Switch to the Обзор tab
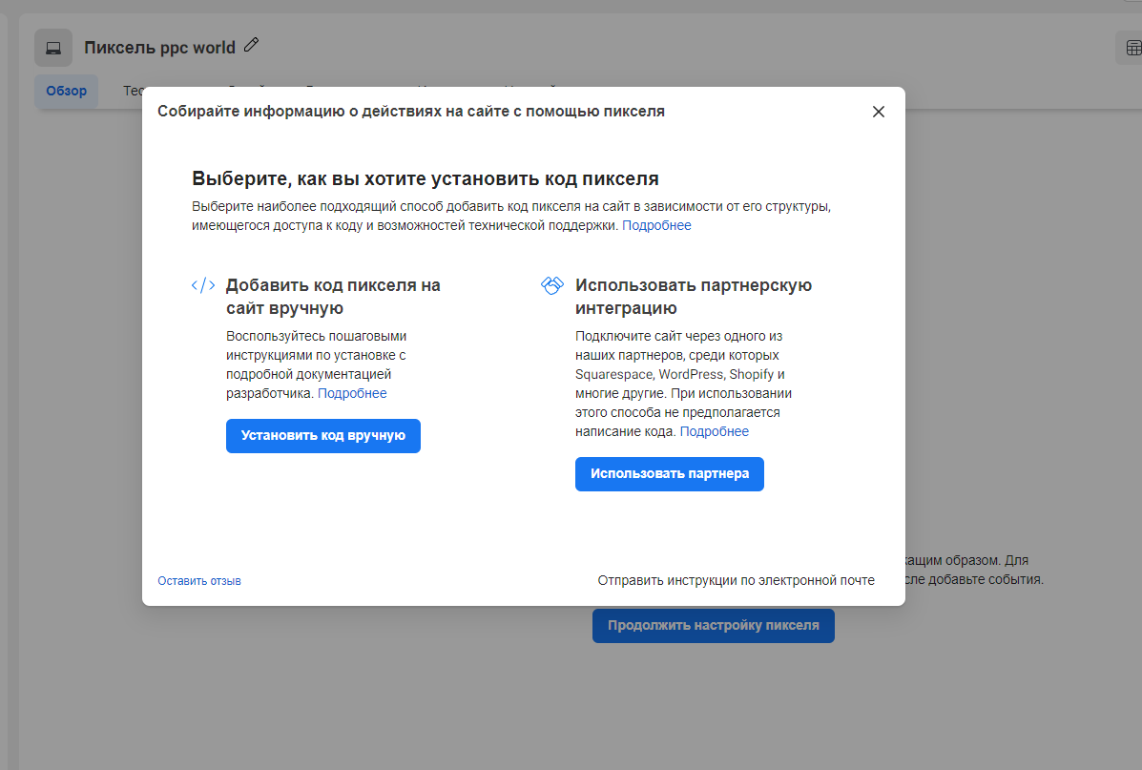Screen dimensions: 1142x770 pyautogui.click(x=67, y=91)
